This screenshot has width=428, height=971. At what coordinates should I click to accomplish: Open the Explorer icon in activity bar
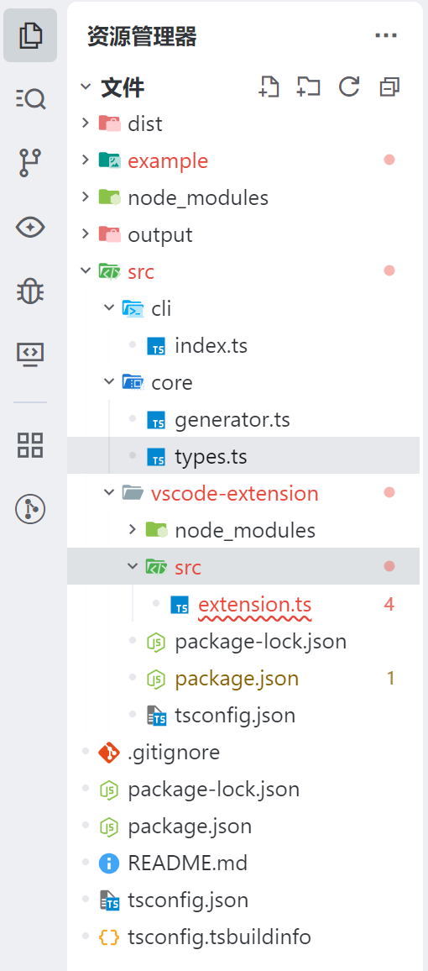coord(30,35)
